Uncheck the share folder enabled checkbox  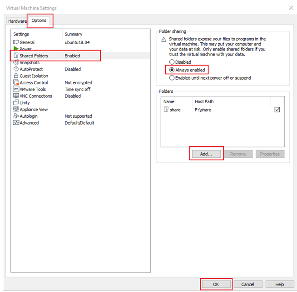[277, 110]
